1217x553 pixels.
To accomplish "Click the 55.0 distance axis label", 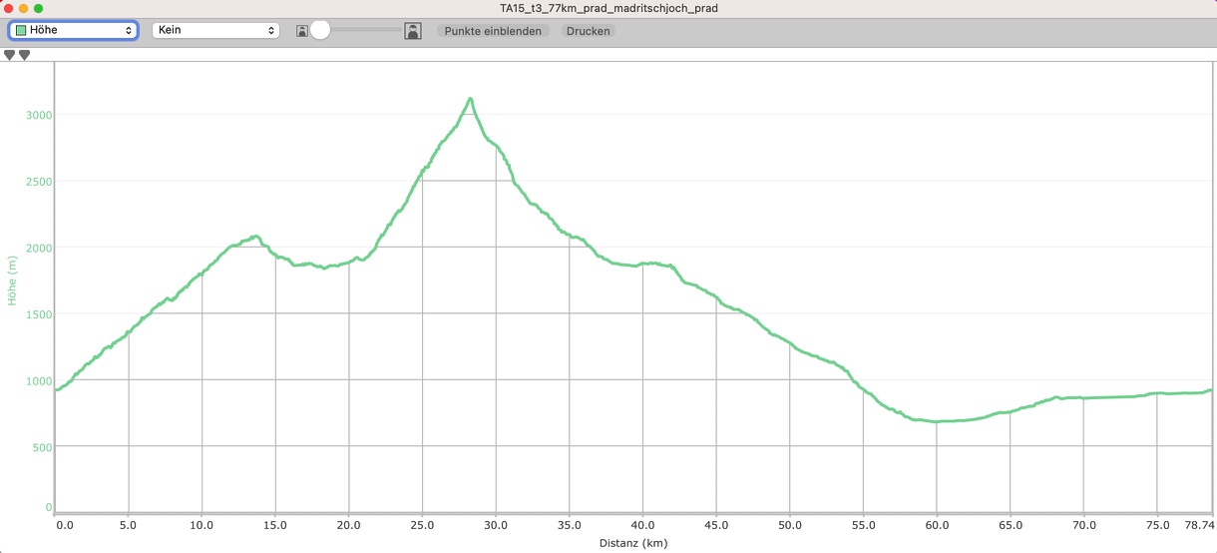I will 863,524.
